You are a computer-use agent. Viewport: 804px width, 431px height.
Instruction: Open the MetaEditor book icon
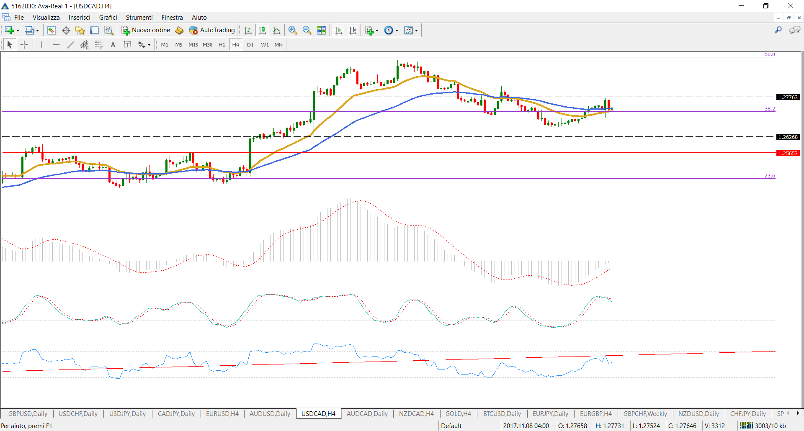coord(179,30)
